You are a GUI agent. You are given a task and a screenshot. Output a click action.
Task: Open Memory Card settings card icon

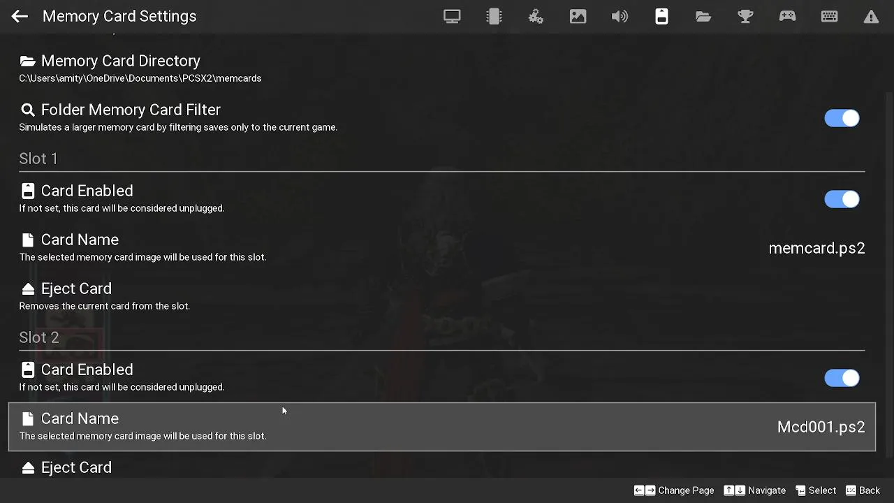pyautogui.click(x=661, y=16)
